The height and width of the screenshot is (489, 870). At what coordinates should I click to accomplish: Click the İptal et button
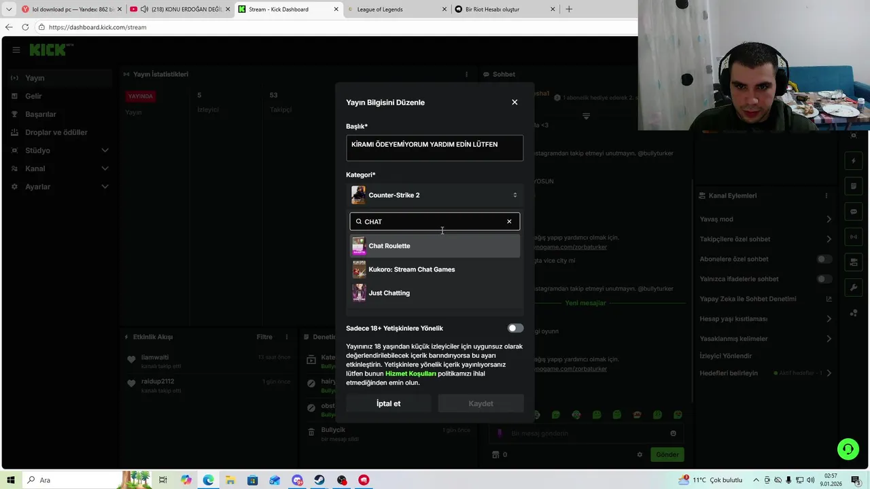pos(389,403)
